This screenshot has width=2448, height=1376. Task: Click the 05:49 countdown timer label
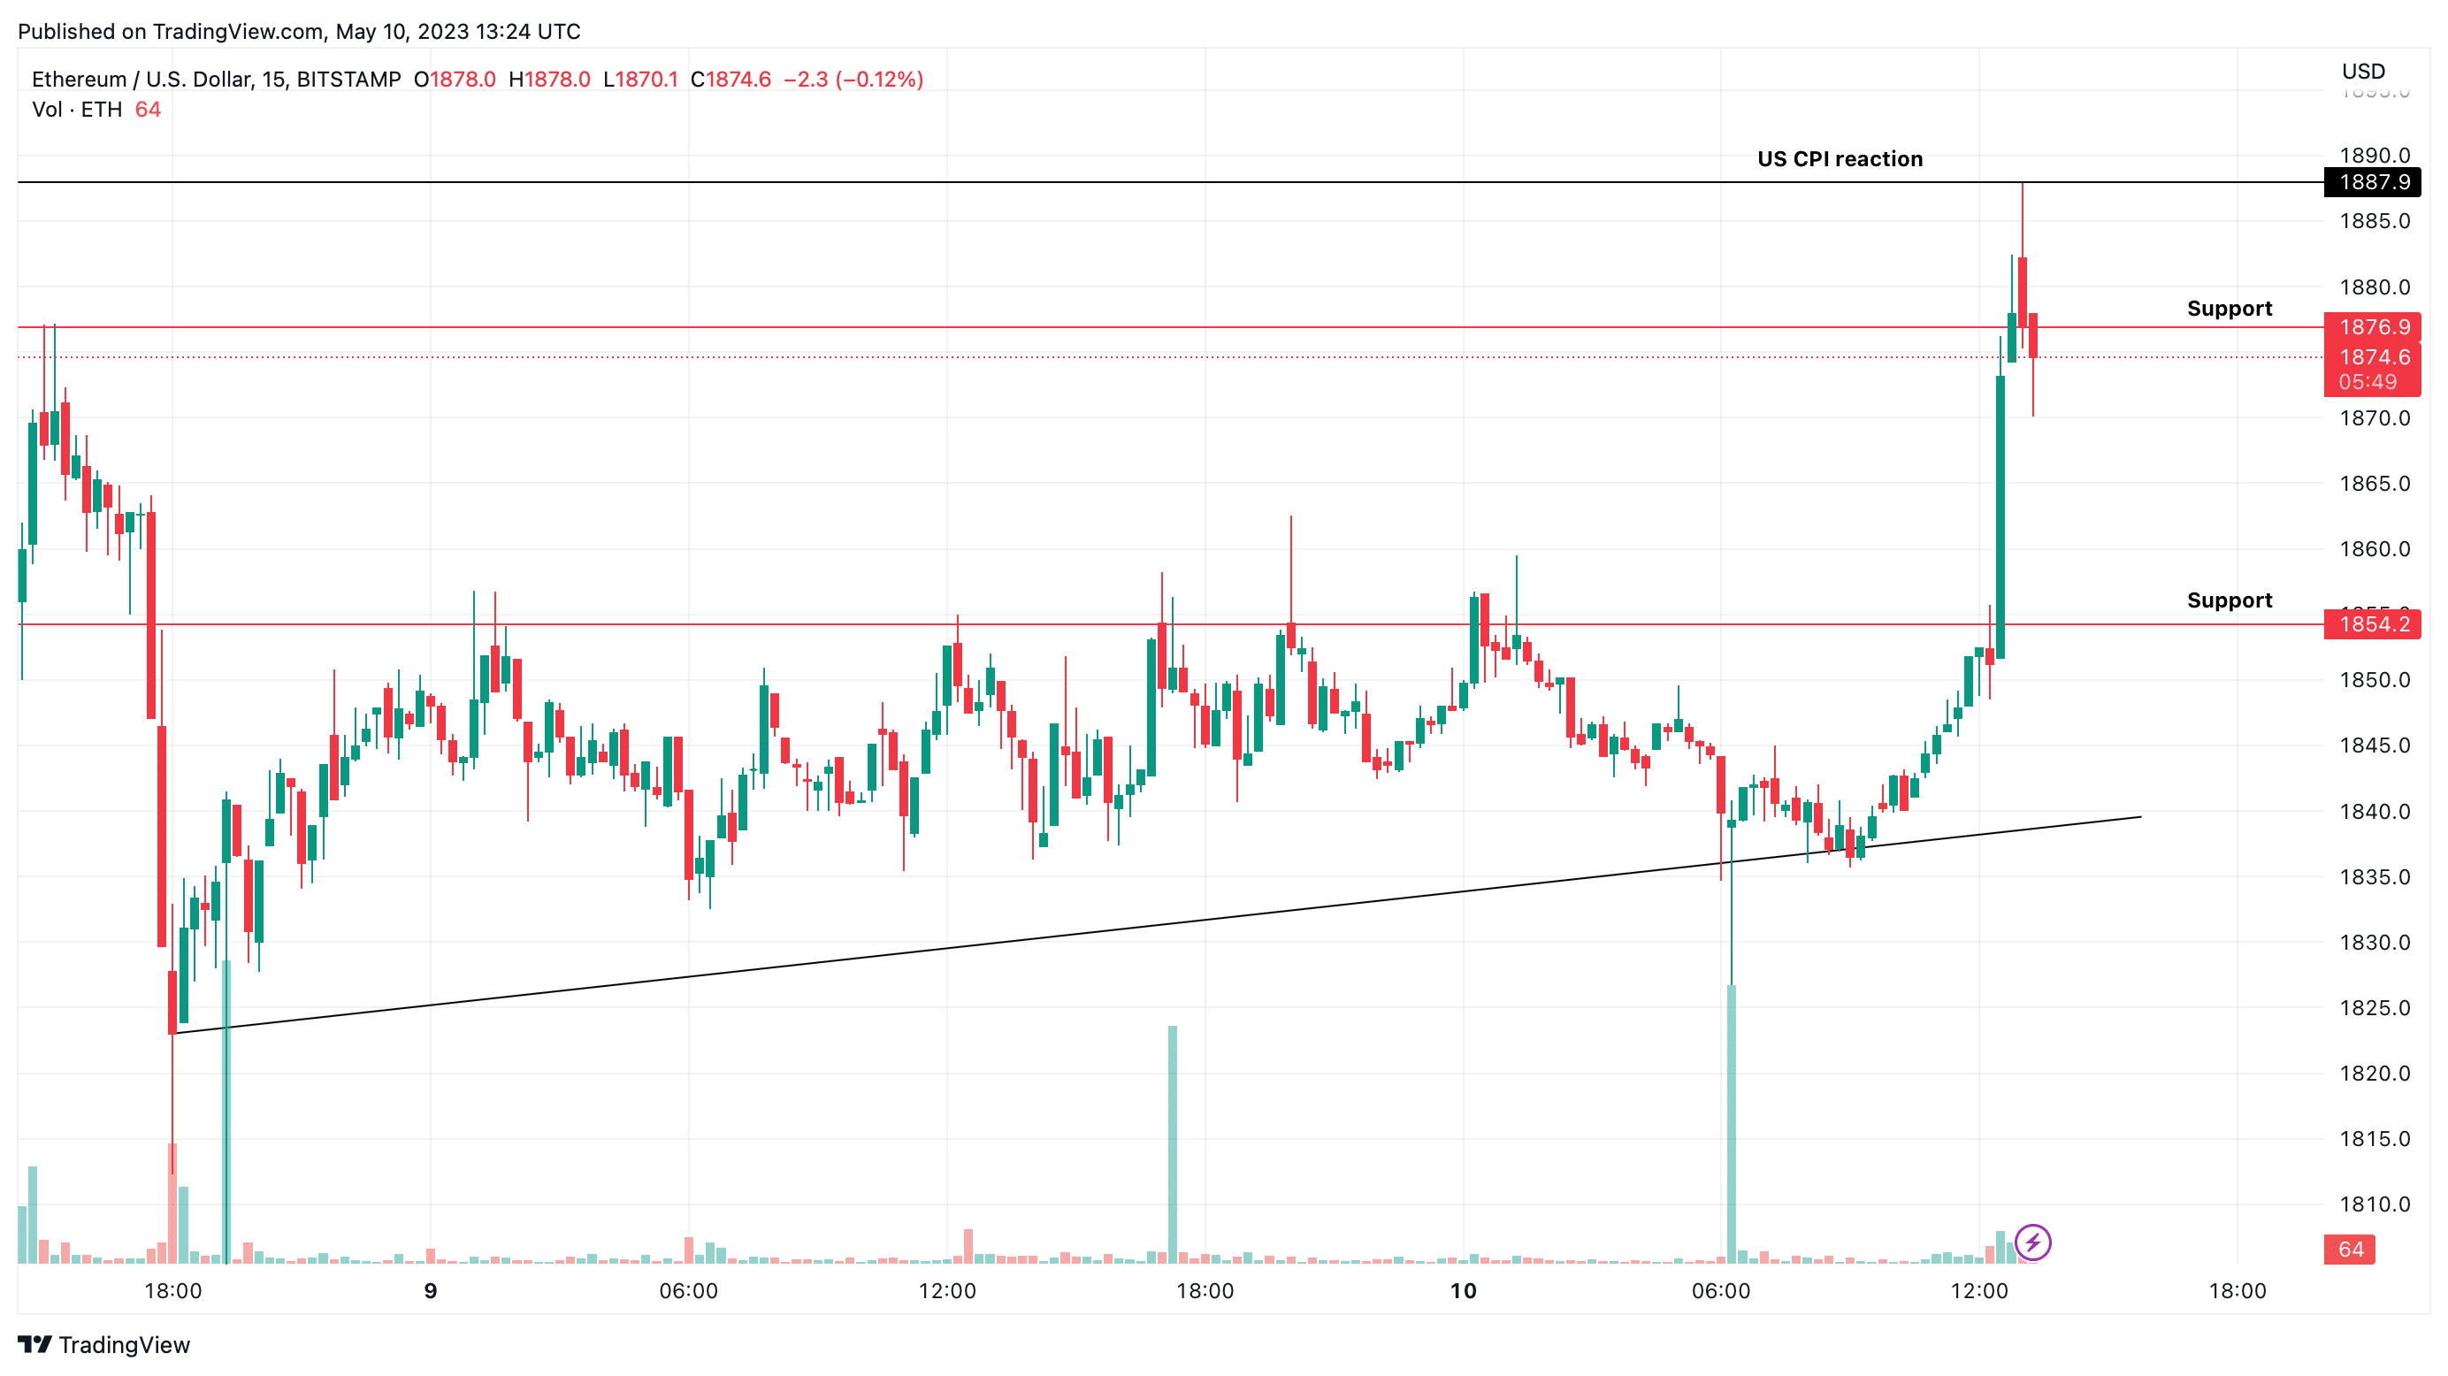point(2368,382)
